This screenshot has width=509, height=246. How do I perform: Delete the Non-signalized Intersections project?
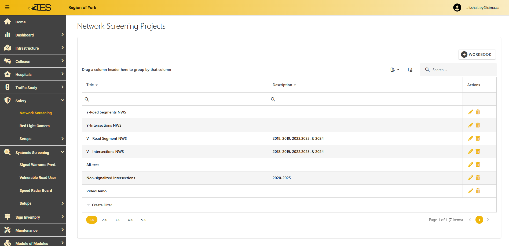[x=478, y=178]
